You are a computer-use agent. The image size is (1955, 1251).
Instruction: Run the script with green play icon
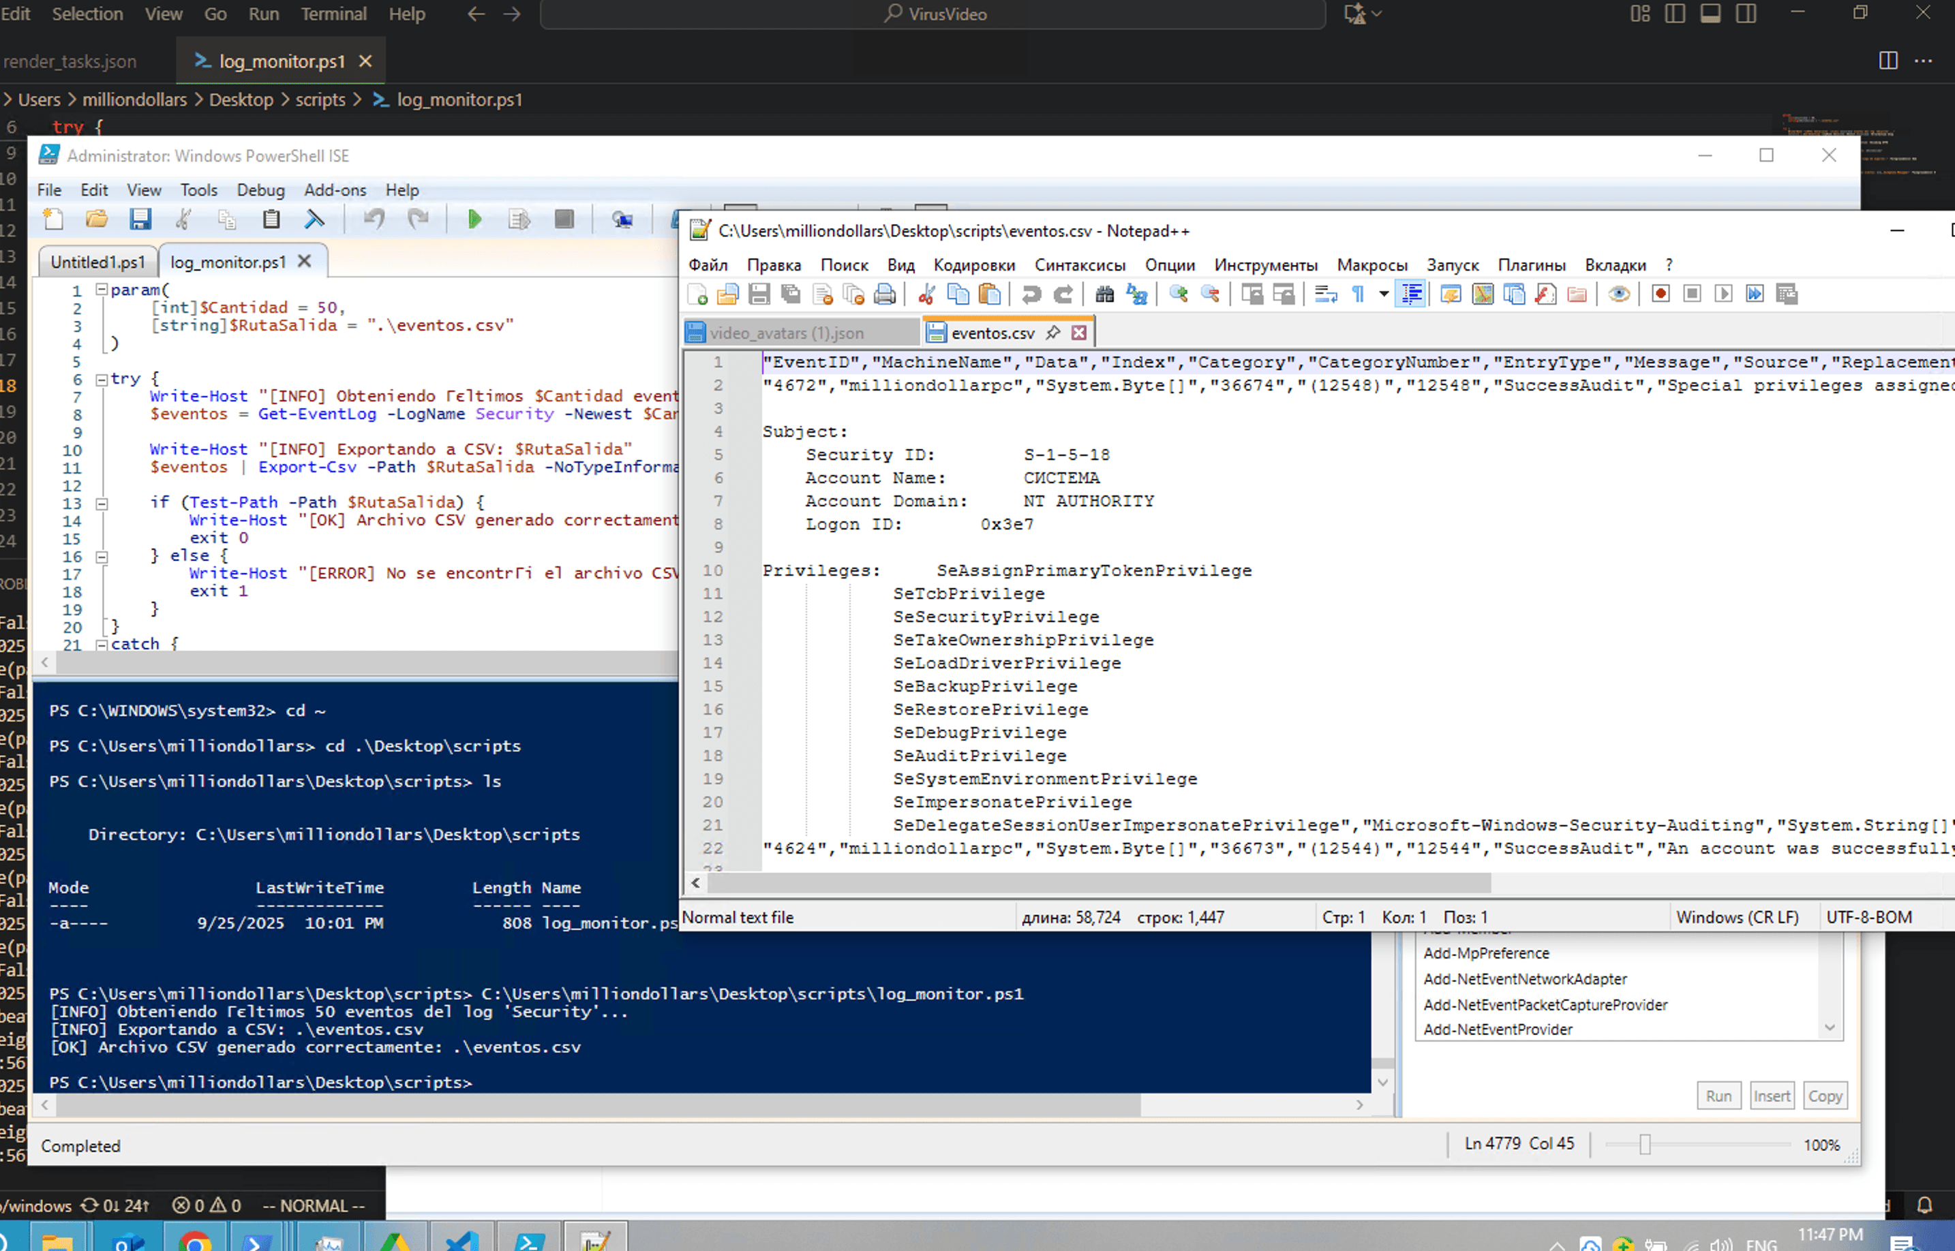(474, 219)
